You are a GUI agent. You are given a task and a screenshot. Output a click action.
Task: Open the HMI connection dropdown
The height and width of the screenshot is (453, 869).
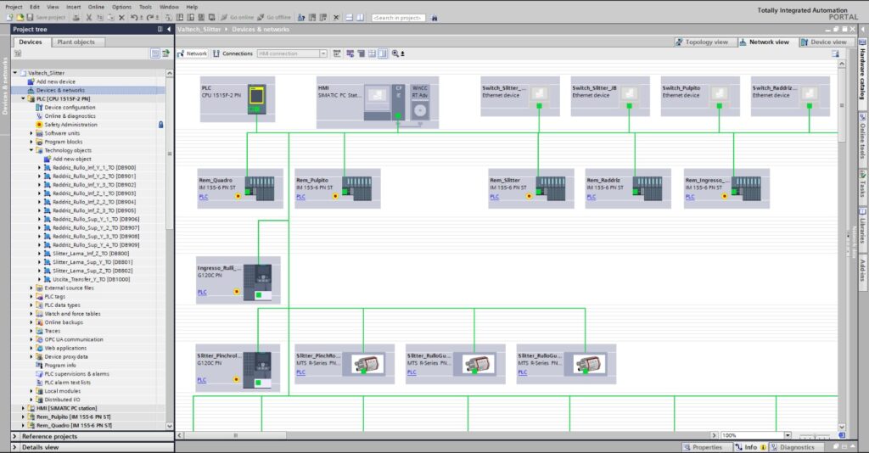pos(323,53)
